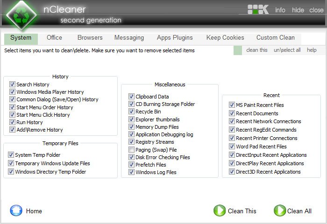Click the nCleaner recycle logo icon
The image size is (327, 224).
[x=21, y=15]
